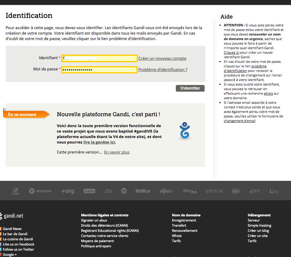
Task: Click Registrant Educational rights (ICANN)
Action: pos(110,231)
